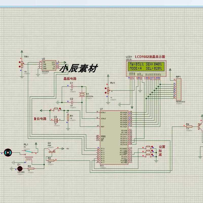Select the RP1 resistor pack
The image size is (203, 203).
point(179,90)
